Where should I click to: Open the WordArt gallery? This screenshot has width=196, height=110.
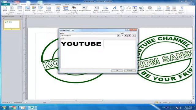tap(115, 9)
